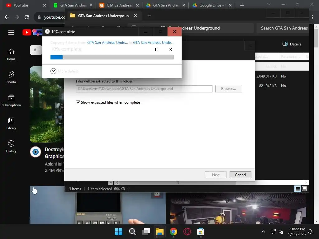This screenshot has height=239, width=319.
Task: Open Task View on the taskbar
Action: [146, 232]
